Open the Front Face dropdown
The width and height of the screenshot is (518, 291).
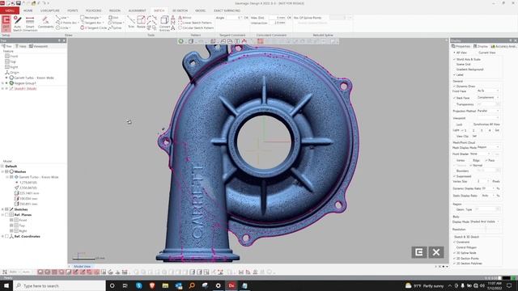[488, 91]
